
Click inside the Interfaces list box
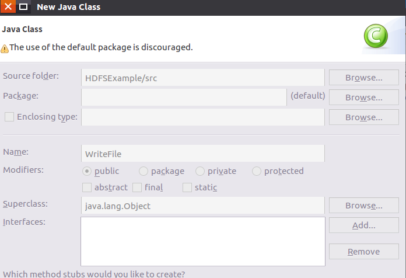coord(202,241)
